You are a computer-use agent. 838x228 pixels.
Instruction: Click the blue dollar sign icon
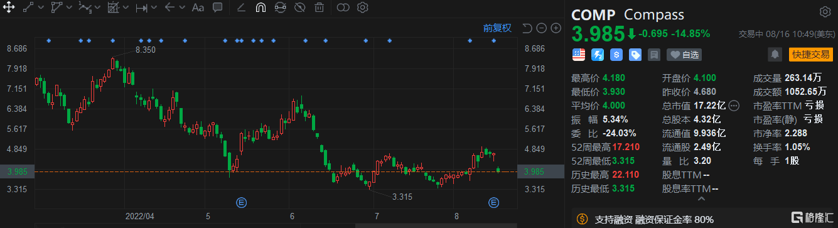coord(616,55)
